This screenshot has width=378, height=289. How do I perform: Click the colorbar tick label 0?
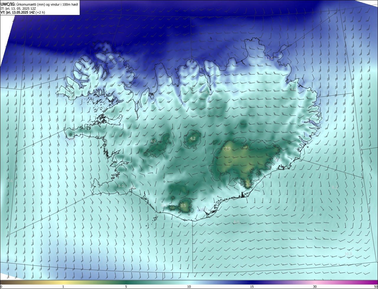coord(1,287)
